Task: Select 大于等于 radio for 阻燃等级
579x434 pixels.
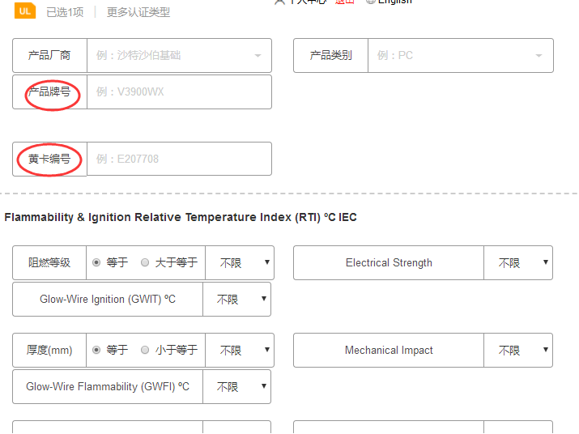Action: [x=145, y=262]
